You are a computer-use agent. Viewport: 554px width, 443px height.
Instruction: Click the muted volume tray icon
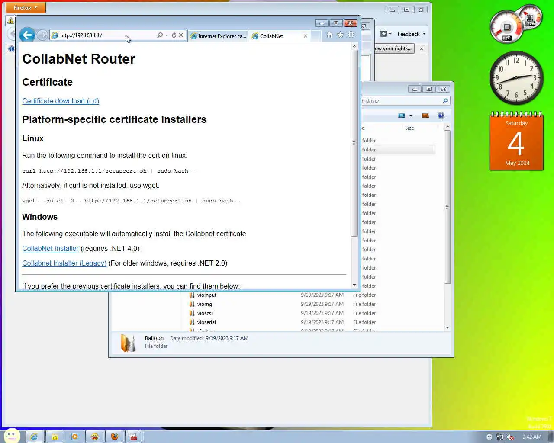510,437
